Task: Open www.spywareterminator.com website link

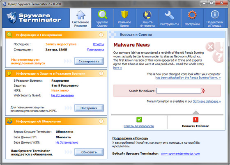Action: click(x=180, y=154)
